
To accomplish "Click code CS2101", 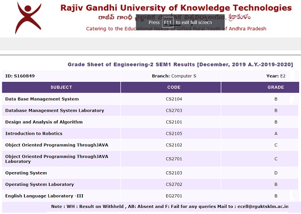I will (174, 122).
